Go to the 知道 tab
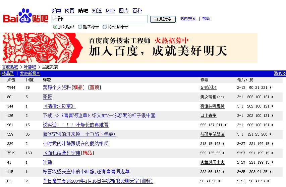Screen dimensions: 286x187 tap(97, 11)
